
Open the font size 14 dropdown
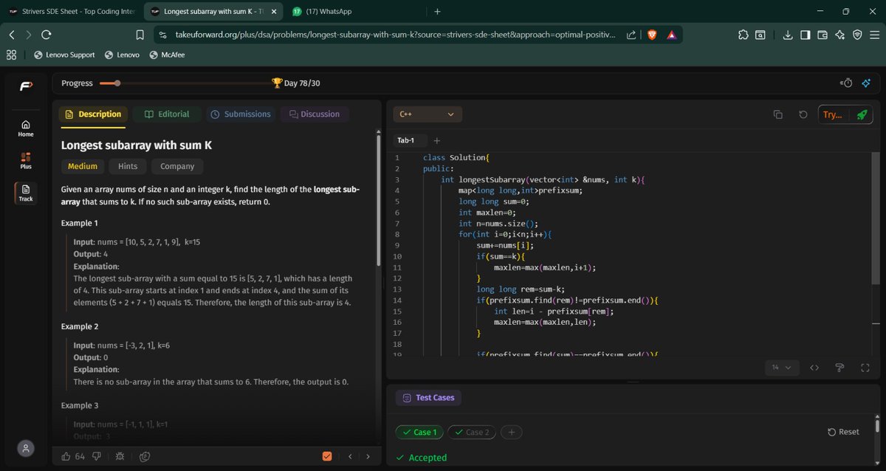pyautogui.click(x=781, y=368)
